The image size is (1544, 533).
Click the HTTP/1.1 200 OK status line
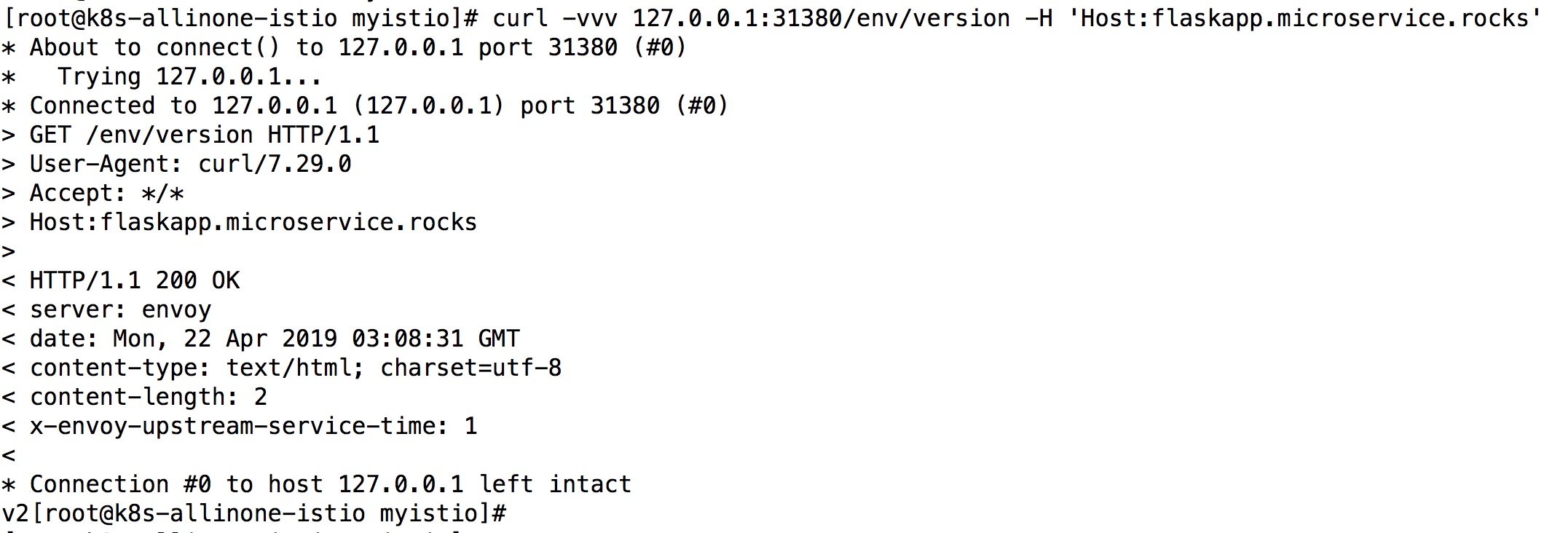121,280
